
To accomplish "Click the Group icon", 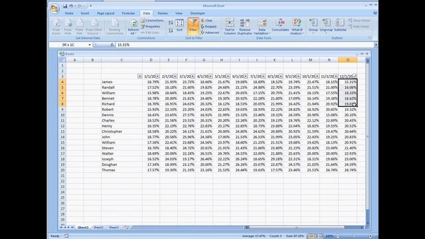I will pyautogui.click(x=313, y=27).
